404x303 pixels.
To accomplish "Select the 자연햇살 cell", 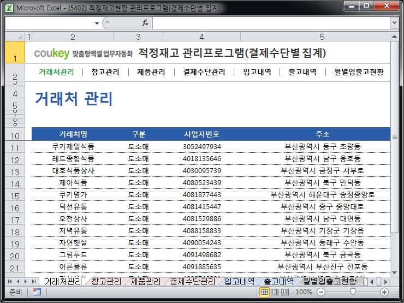I will click(73, 243).
